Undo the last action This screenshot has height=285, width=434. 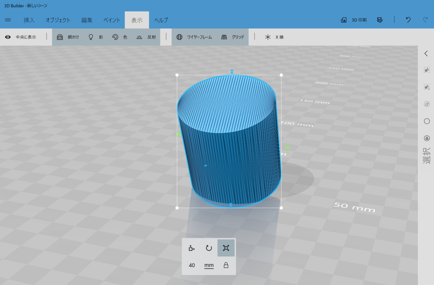click(x=408, y=20)
